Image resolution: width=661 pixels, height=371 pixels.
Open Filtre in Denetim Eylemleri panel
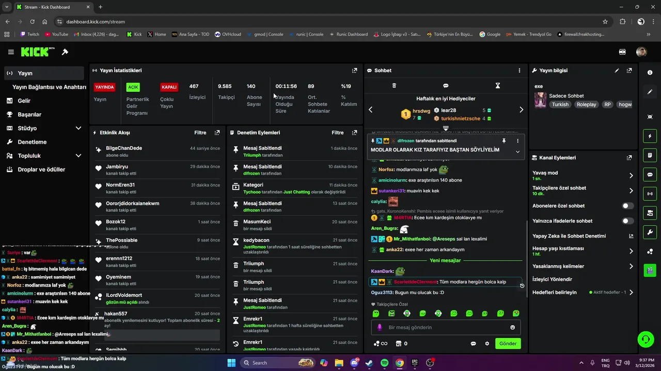point(338,132)
